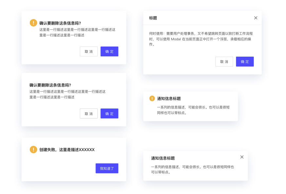286x194 pixels.
Task: Click description text under the icon delete title
Action: pos(77,32)
